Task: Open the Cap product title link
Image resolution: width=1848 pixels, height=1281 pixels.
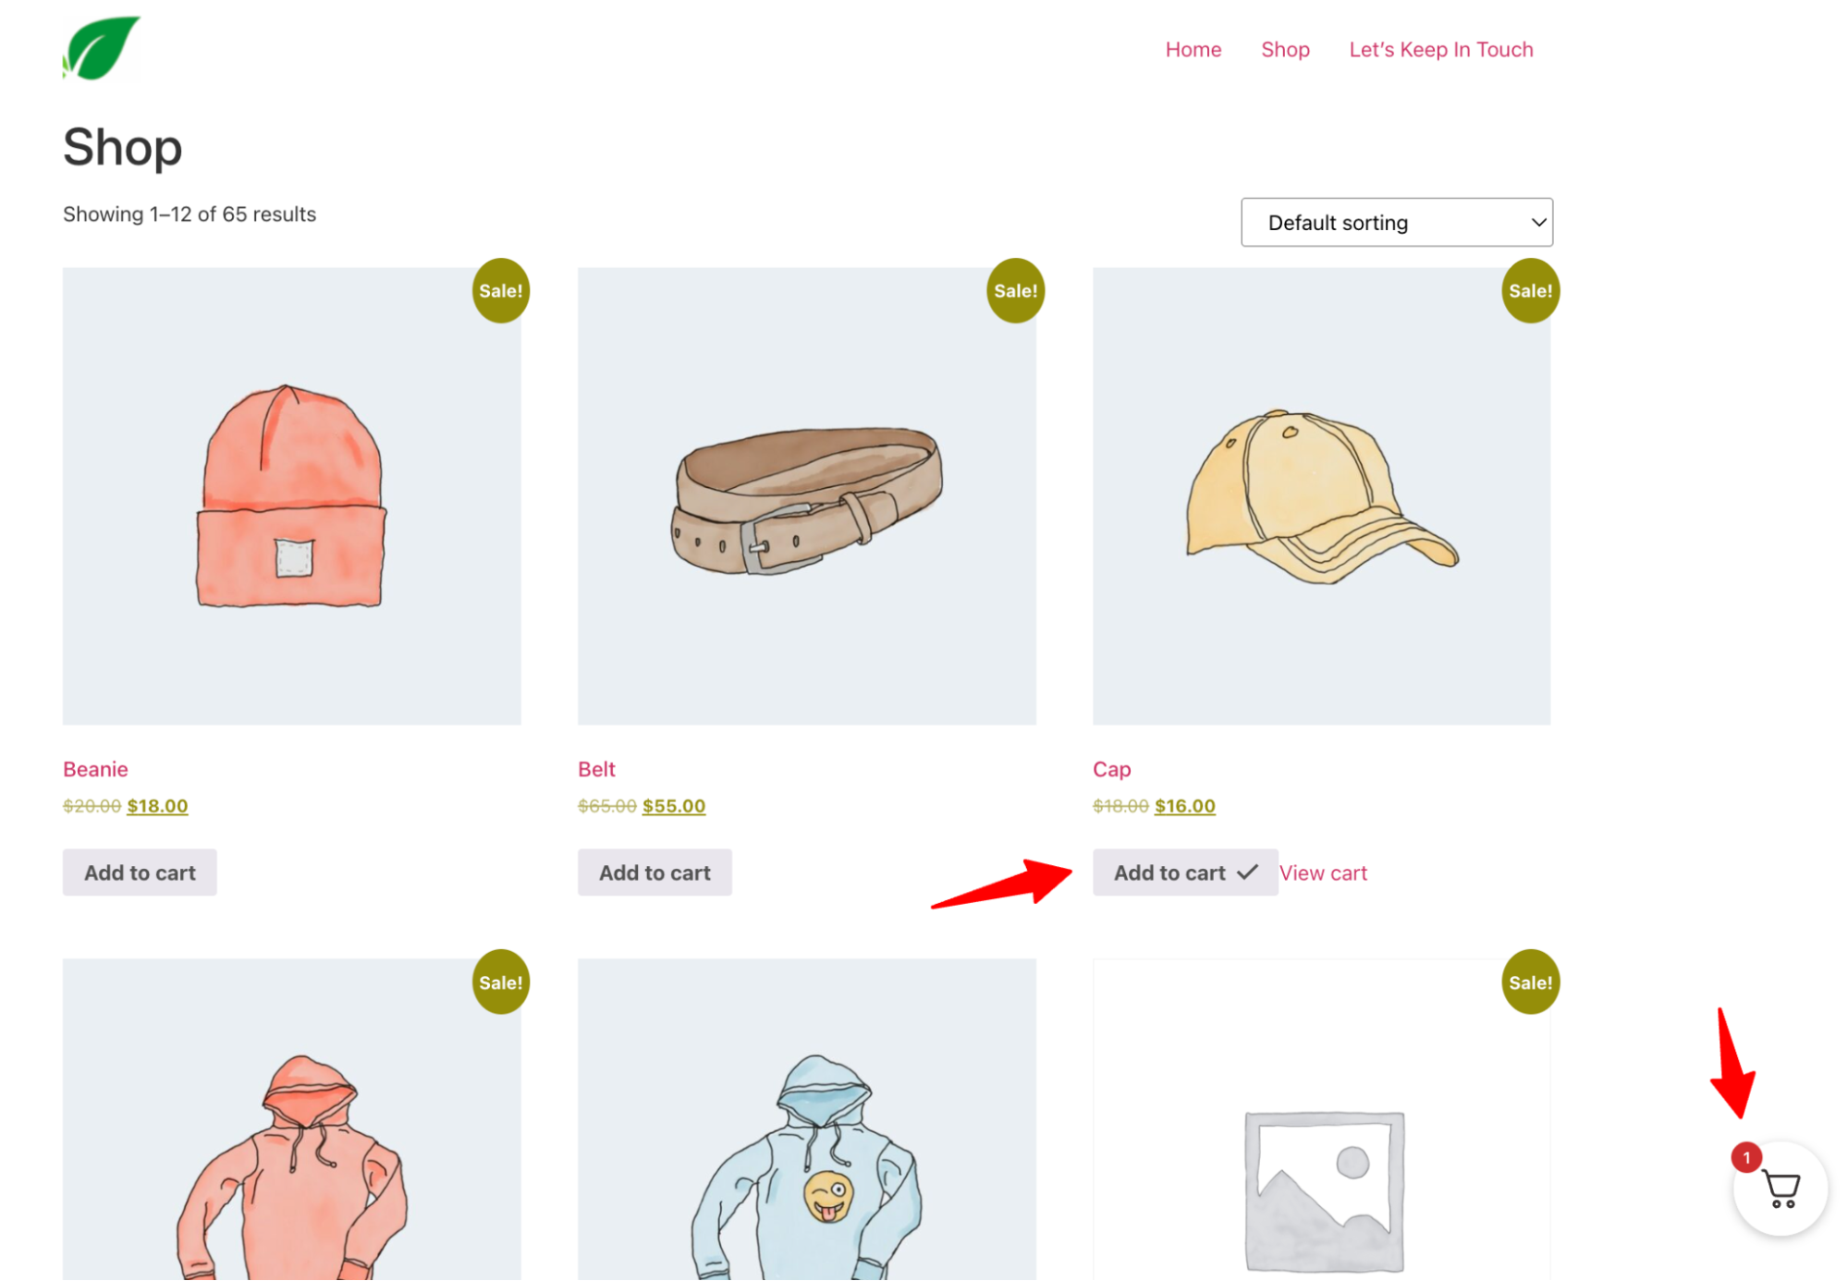Action: click(x=1111, y=769)
